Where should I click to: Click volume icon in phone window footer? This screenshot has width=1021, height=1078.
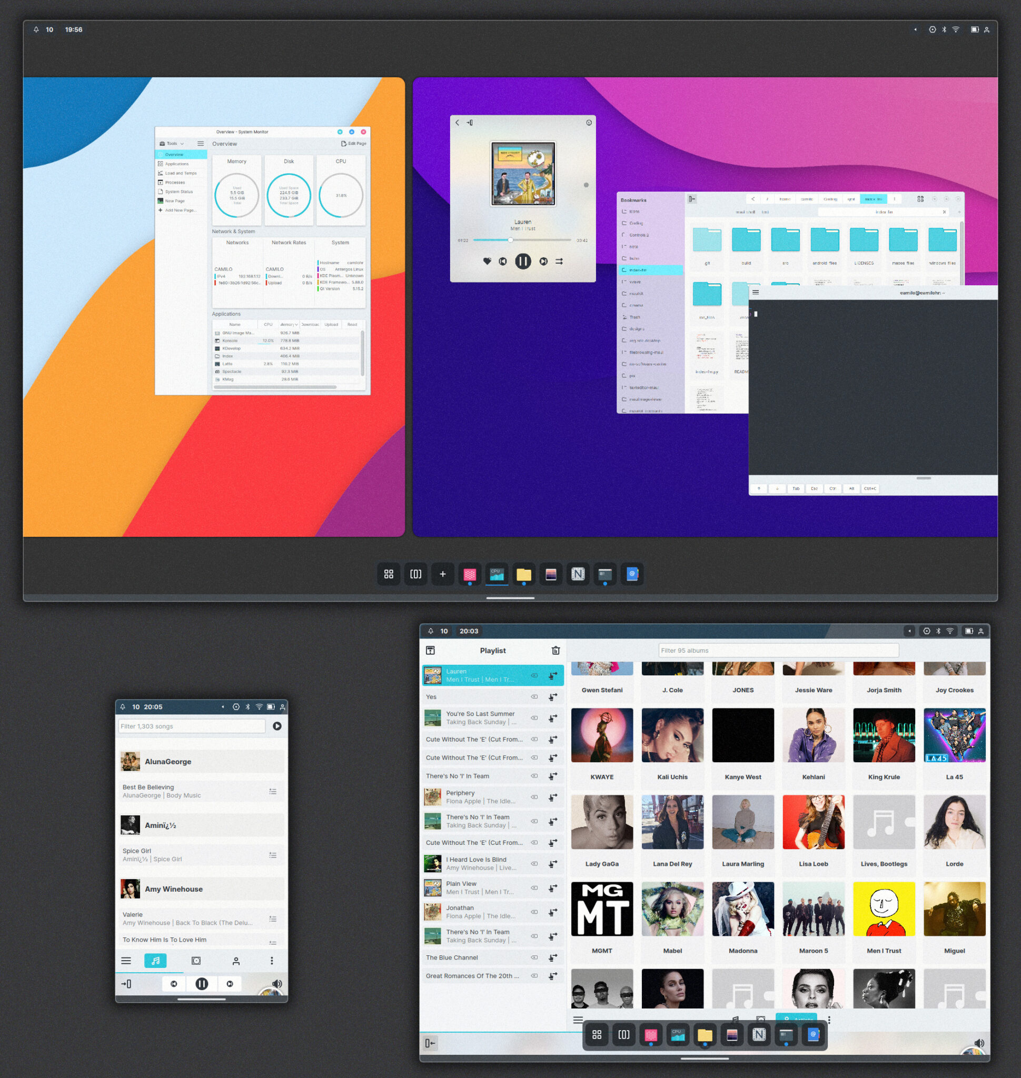[277, 984]
